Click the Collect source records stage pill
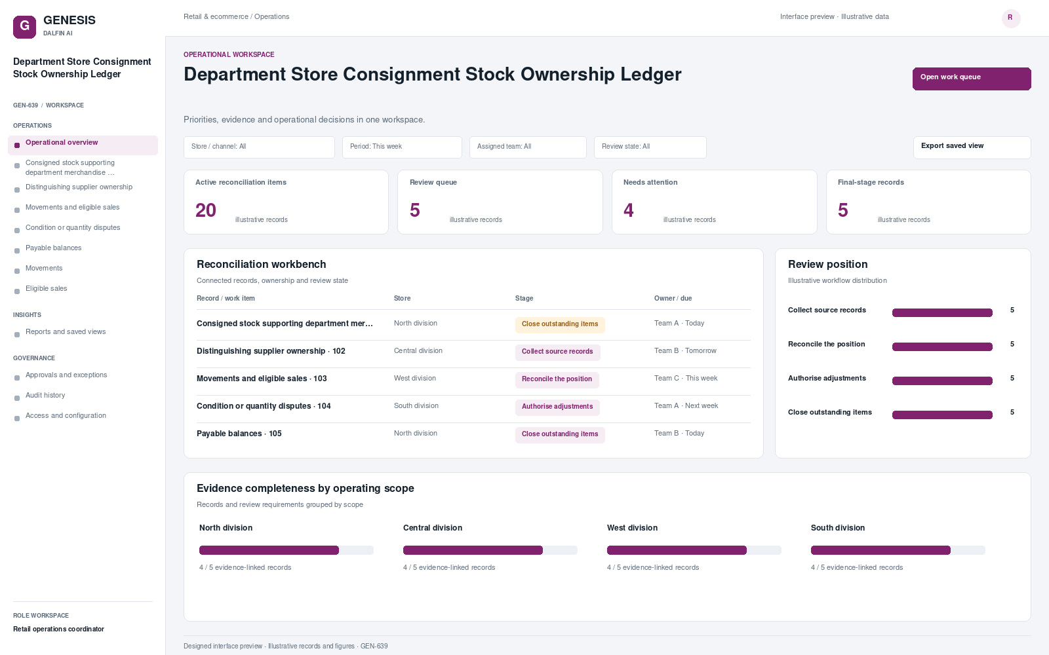1049x655 pixels. (x=557, y=352)
